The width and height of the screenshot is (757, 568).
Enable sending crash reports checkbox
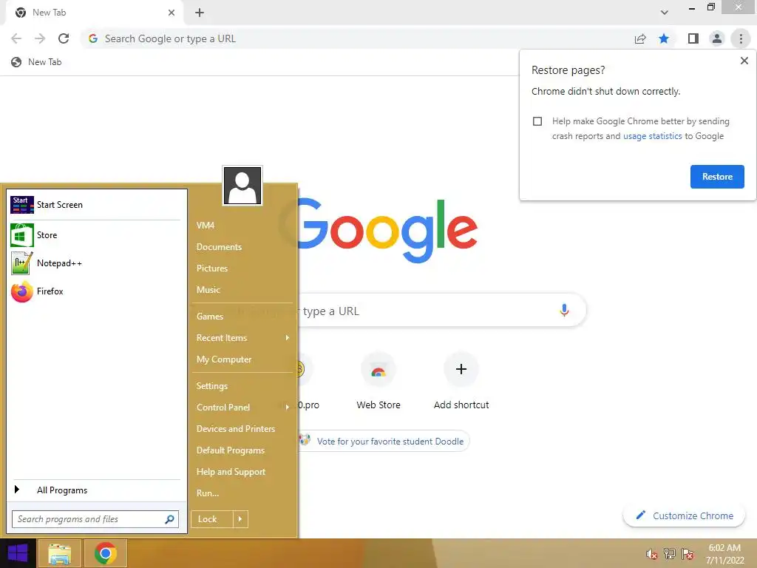pyautogui.click(x=537, y=121)
